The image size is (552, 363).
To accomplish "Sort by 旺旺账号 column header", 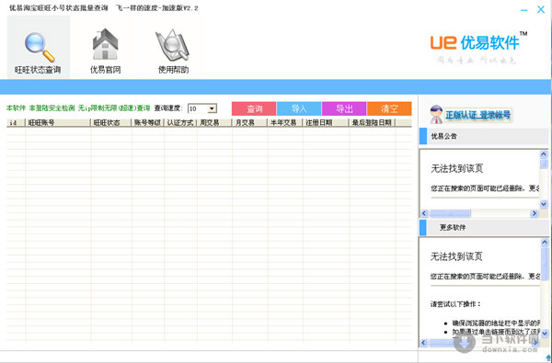I will 58,123.
